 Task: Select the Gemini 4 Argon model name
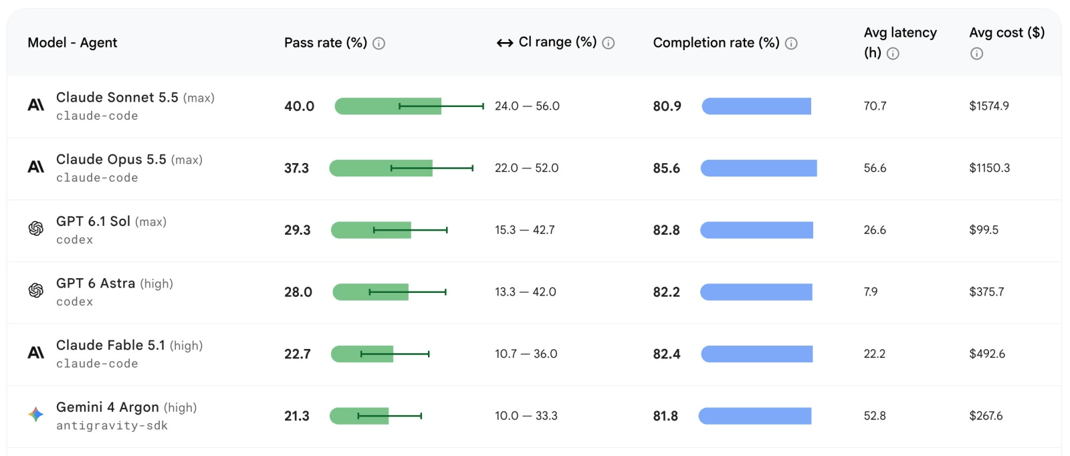click(108, 407)
